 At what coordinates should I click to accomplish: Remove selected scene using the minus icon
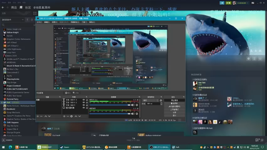pos(41,116)
